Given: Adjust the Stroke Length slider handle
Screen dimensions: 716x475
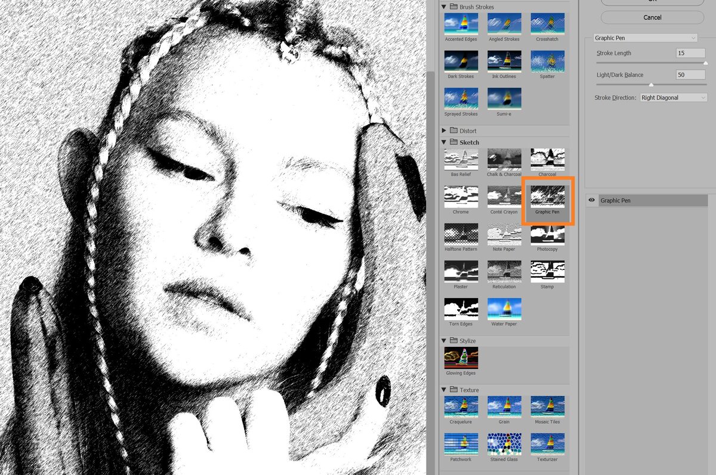Looking at the screenshot, I should tap(705, 63).
